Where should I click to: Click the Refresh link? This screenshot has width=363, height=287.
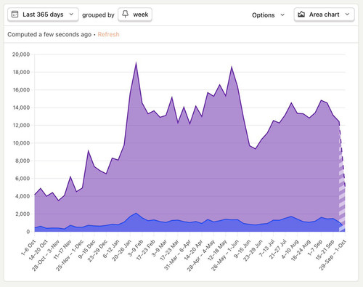point(108,34)
